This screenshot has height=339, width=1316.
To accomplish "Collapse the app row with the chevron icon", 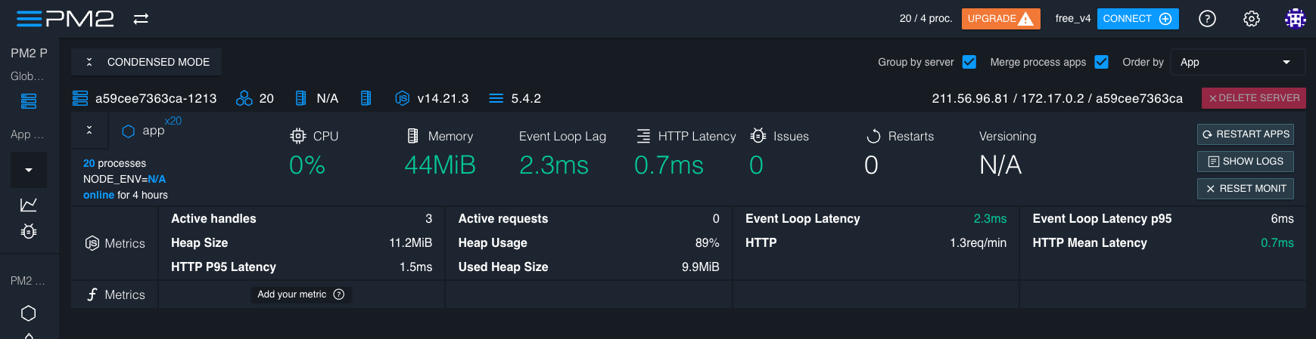I will pyautogui.click(x=89, y=130).
